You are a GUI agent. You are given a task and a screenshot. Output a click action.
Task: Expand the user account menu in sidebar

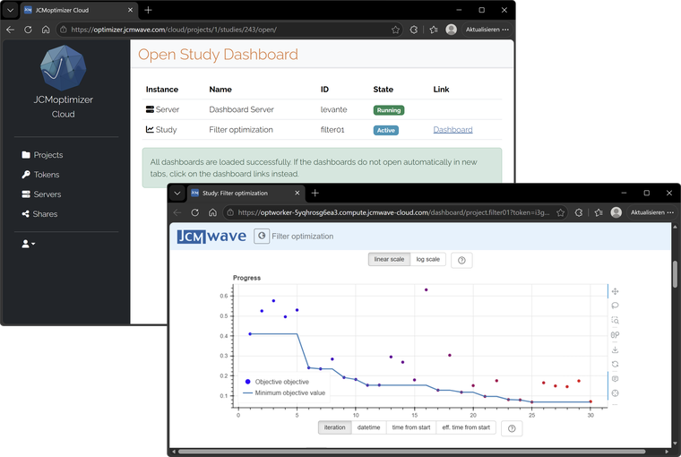pyautogui.click(x=29, y=244)
